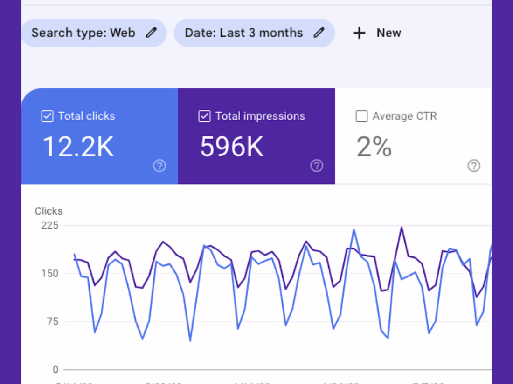
Task: Open the help tooltip on Average CTR card
Action: (474, 166)
